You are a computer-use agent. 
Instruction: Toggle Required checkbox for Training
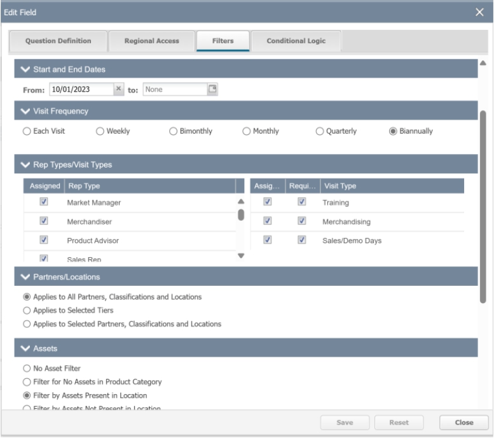302,201
